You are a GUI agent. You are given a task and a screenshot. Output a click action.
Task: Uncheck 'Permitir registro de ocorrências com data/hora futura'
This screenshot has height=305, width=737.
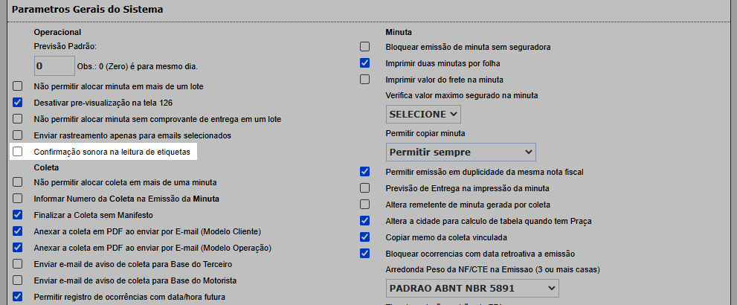click(18, 297)
